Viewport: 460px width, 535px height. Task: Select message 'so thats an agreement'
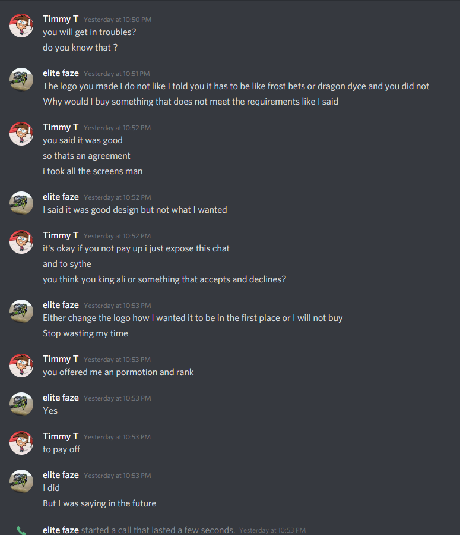[x=87, y=156]
